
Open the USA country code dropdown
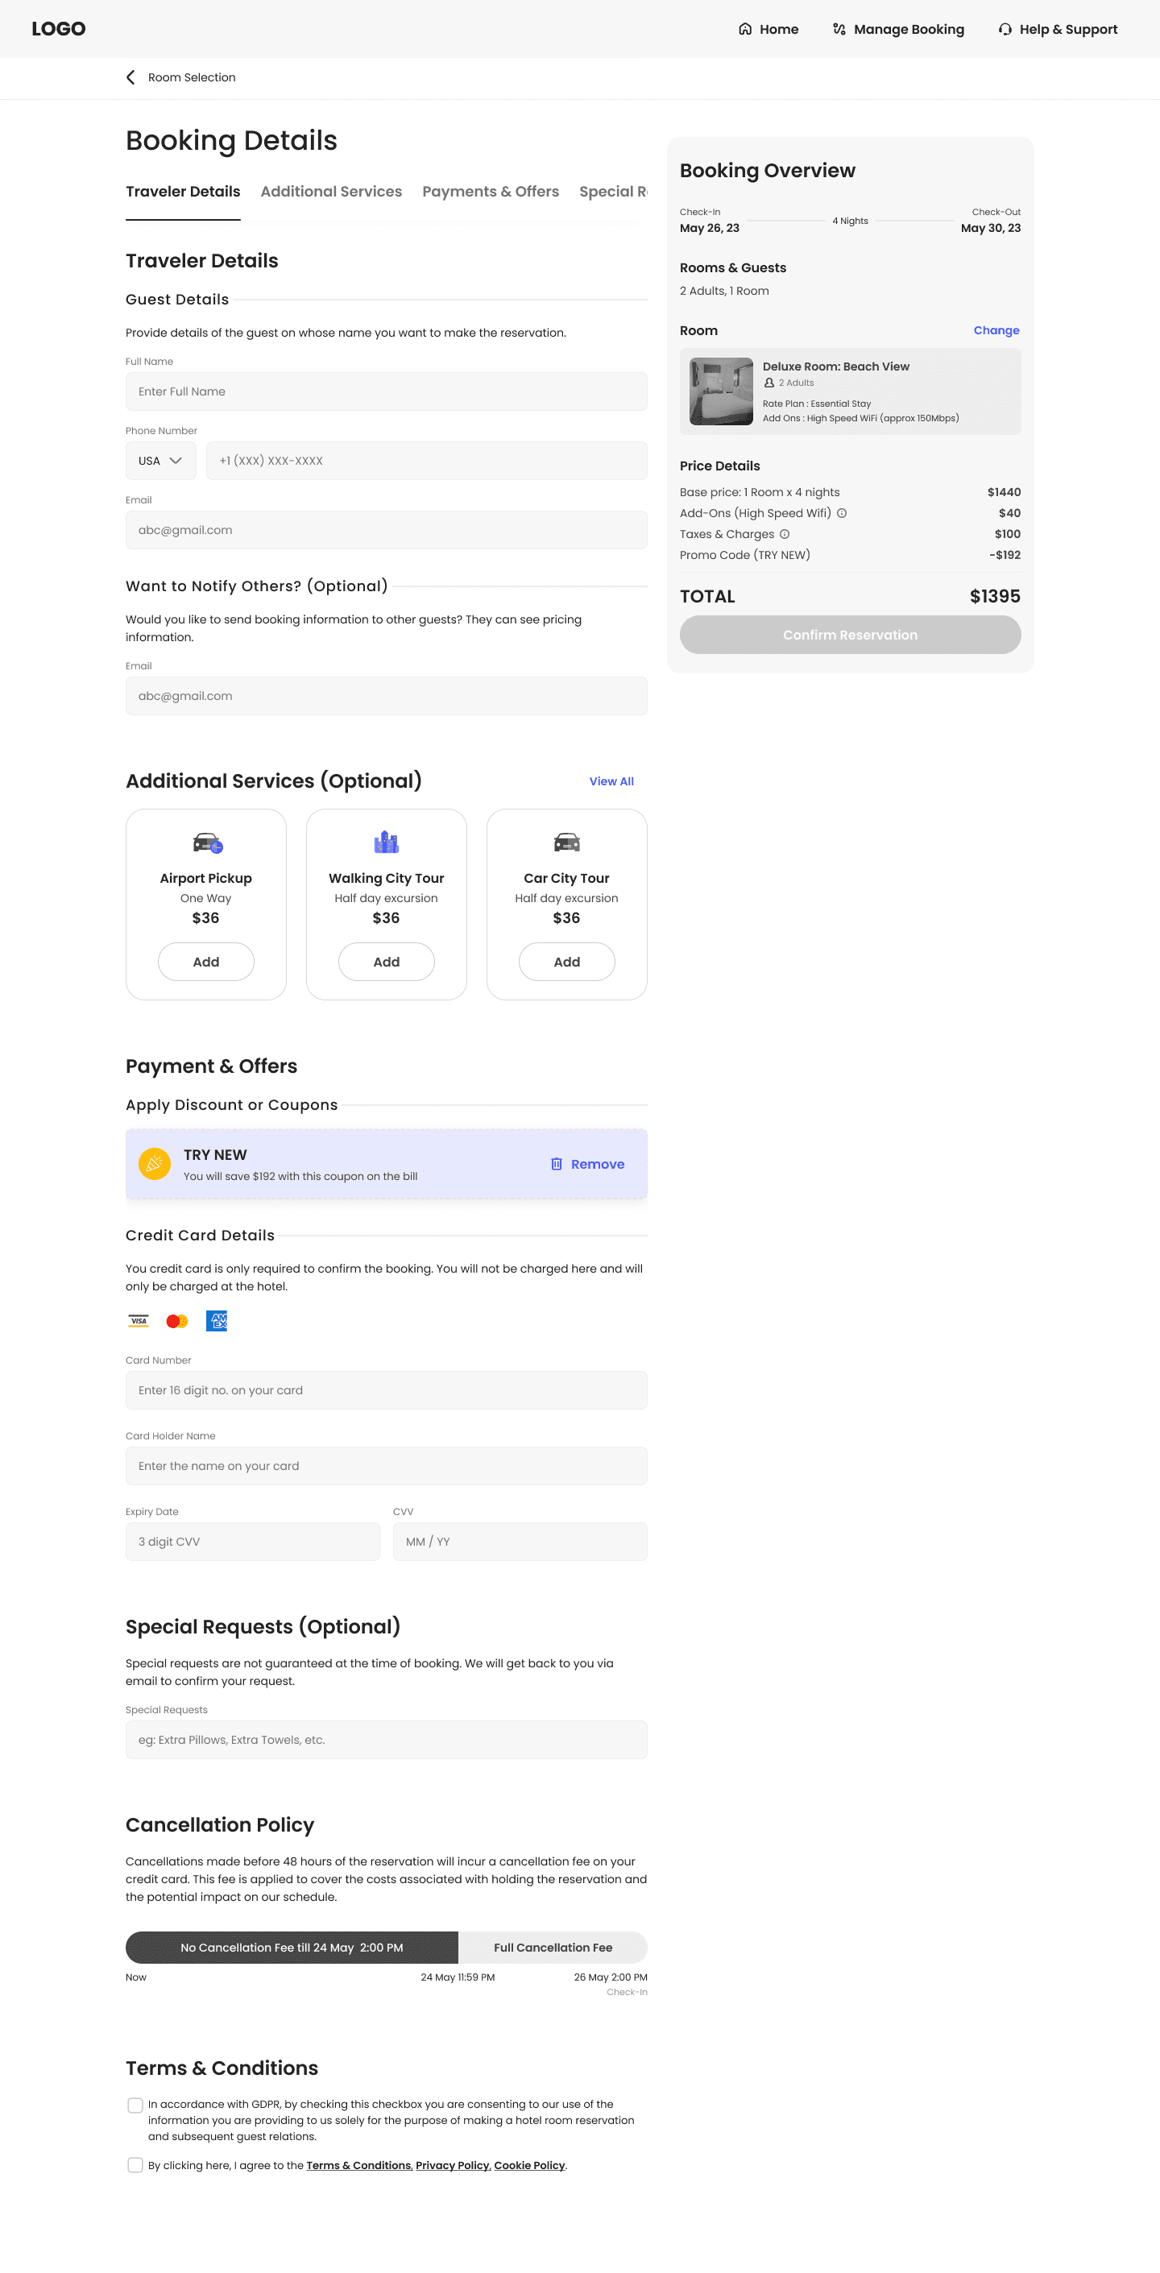pyautogui.click(x=160, y=461)
